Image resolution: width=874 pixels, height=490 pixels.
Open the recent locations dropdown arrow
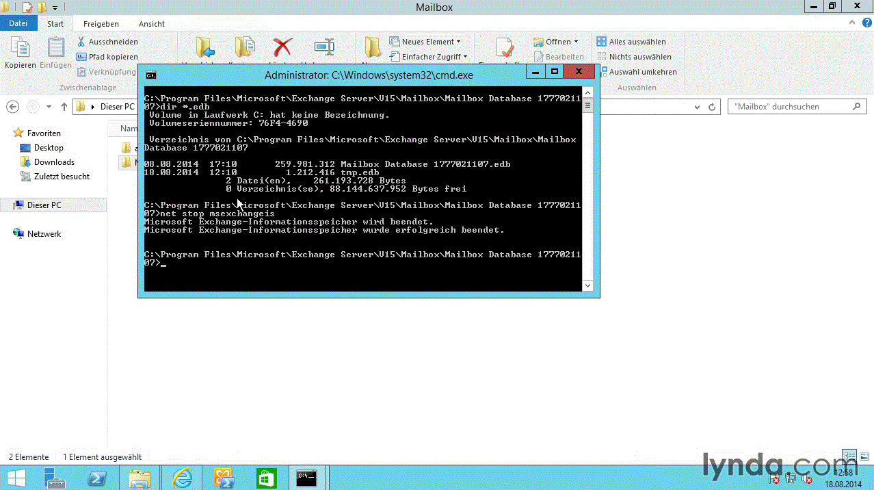(x=49, y=107)
